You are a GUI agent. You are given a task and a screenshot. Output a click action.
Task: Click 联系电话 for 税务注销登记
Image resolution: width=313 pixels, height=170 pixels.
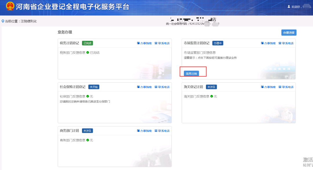click(x=162, y=43)
